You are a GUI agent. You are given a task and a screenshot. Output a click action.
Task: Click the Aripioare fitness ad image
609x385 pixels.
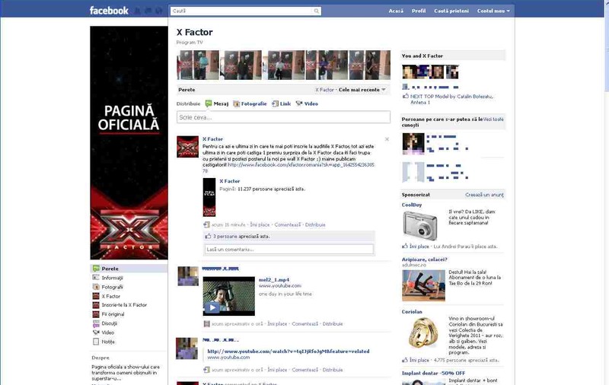[423, 285]
